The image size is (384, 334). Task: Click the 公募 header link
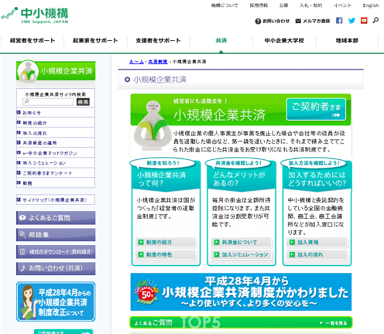tap(284, 5)
